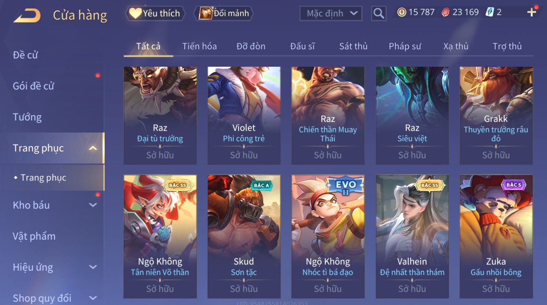Switch to the Tiến hóa tab
Screen dimensions: 547x305
pos(200,46)
